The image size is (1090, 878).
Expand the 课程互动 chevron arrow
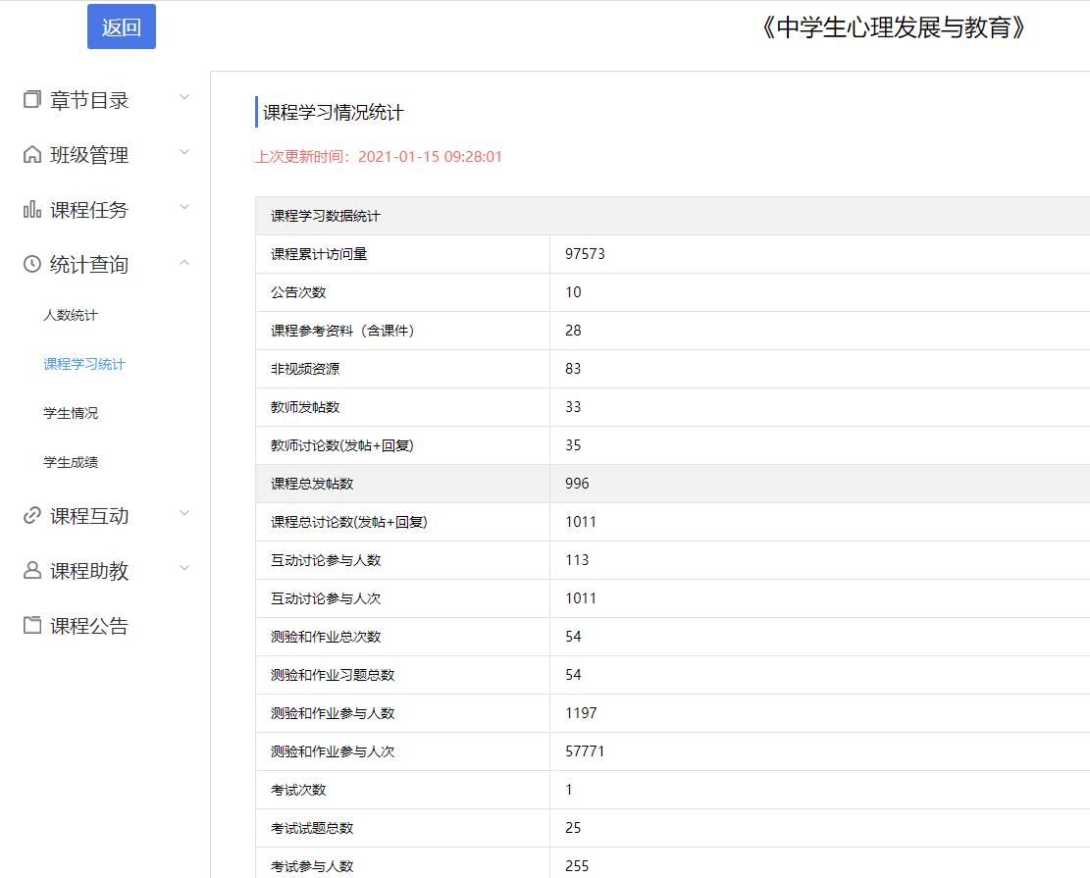(x=184, y=514)
